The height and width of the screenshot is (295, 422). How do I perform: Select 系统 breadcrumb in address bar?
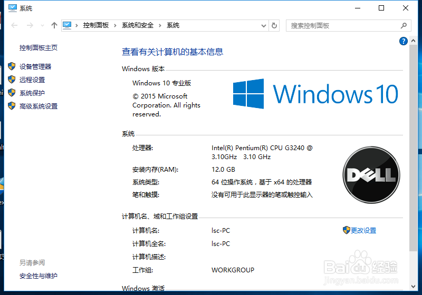[x=173, y=25]
